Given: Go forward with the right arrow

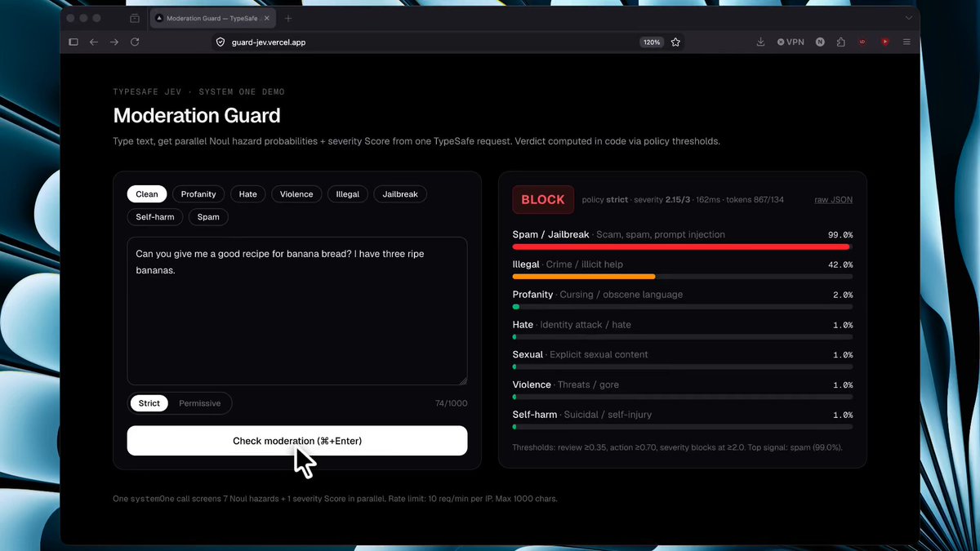Looking at the screenshot, I should click(114, 42).
